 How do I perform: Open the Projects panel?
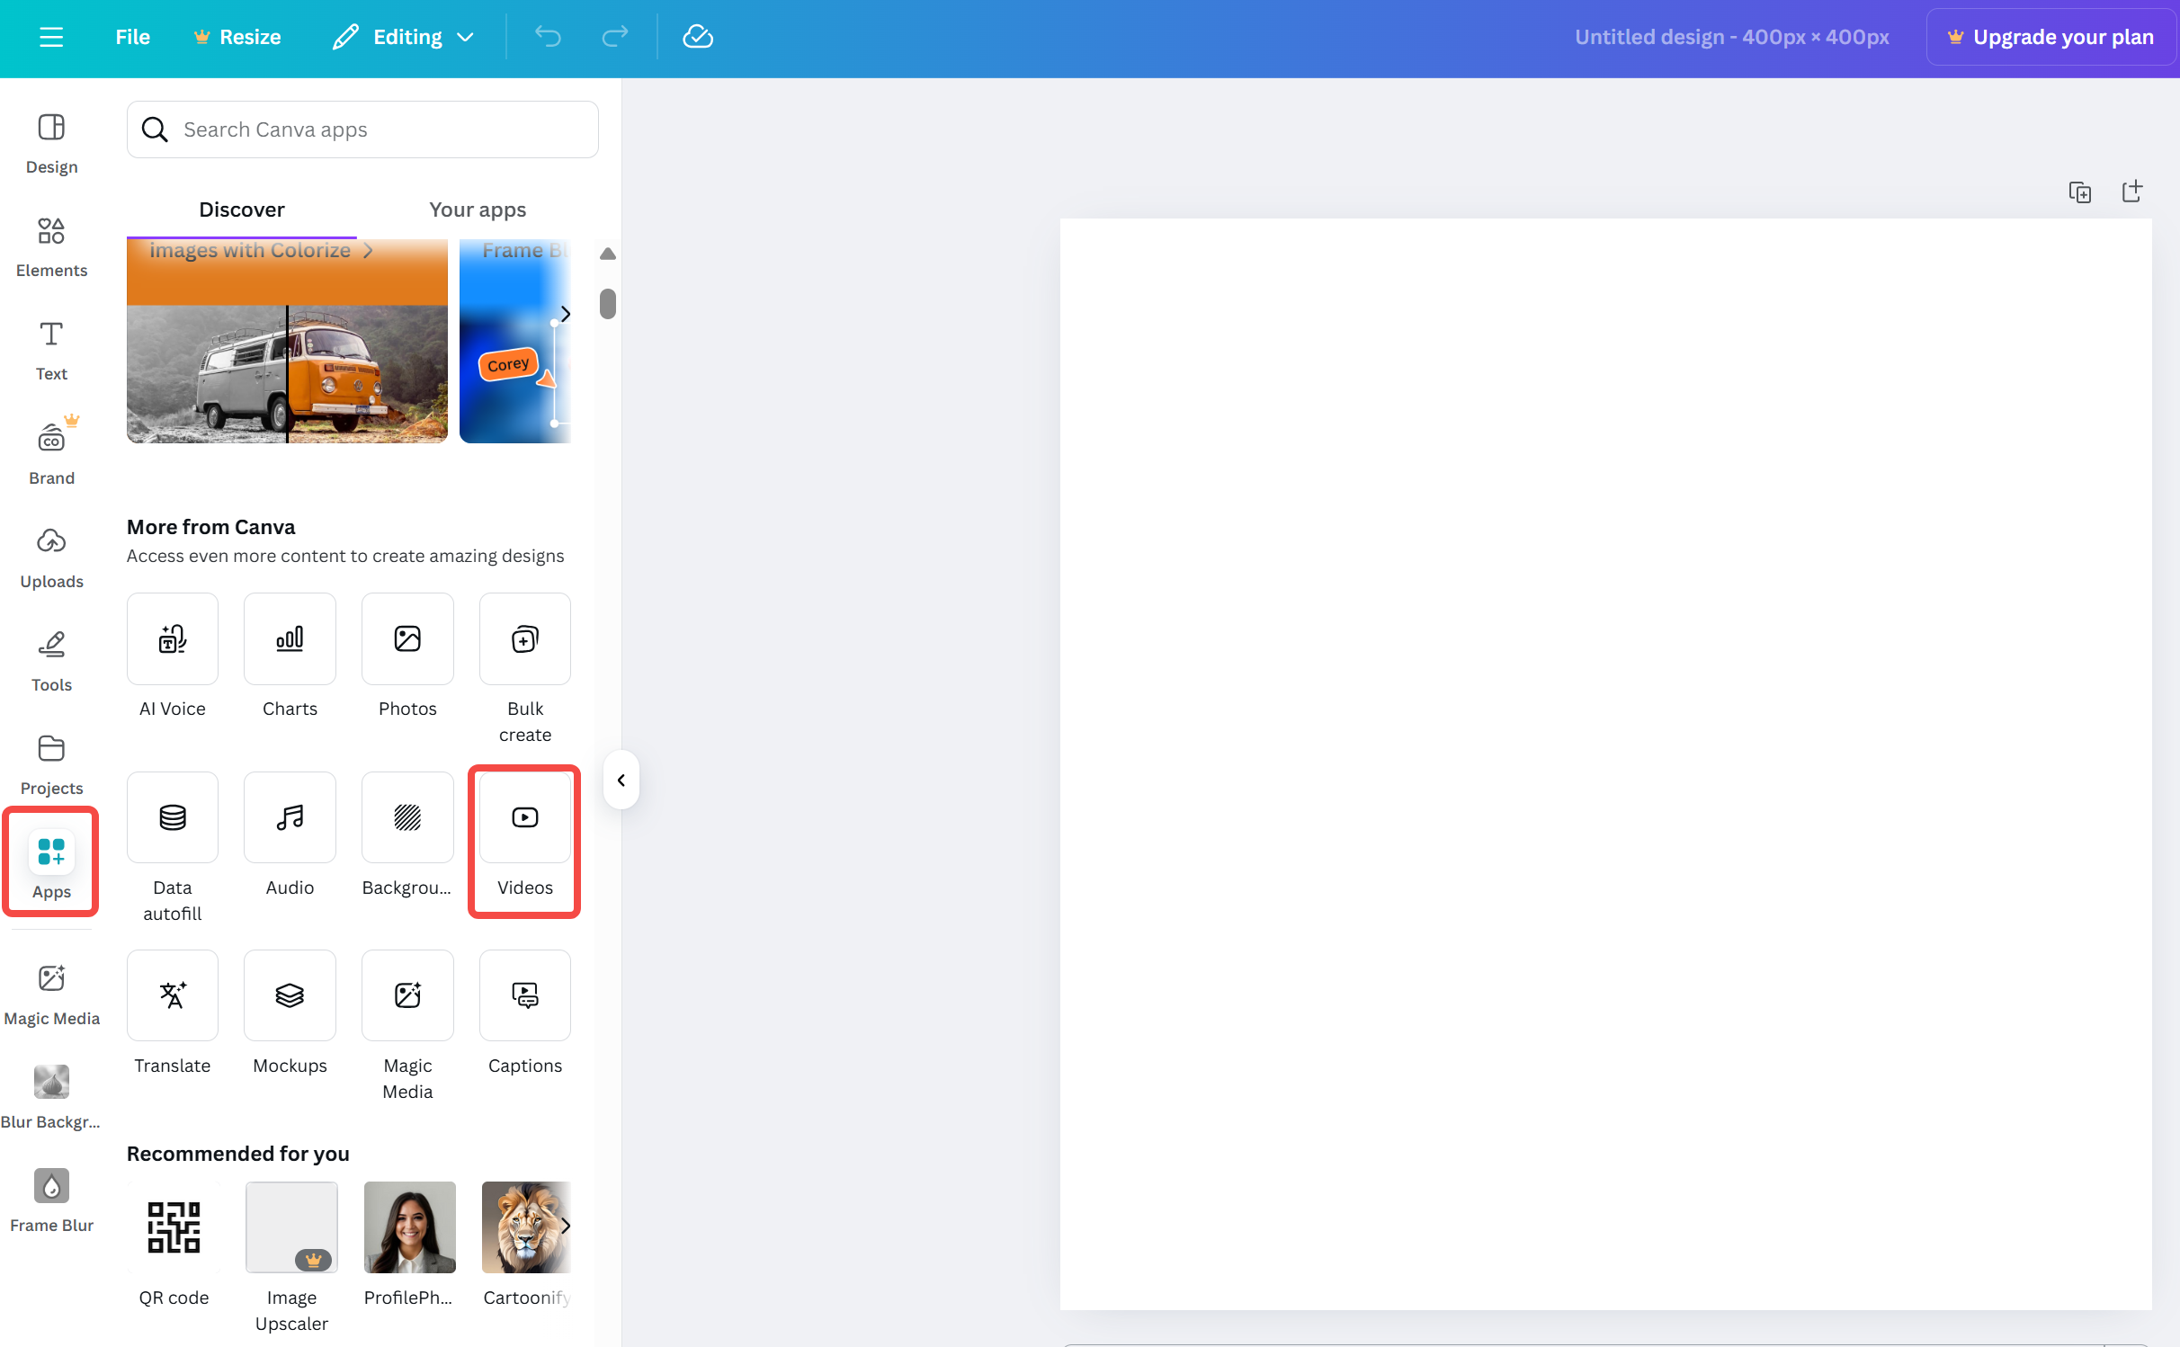click(x=50, y=763)
